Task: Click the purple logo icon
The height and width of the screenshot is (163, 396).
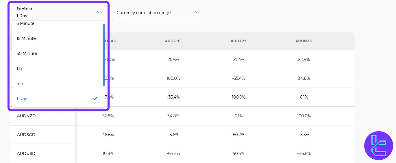Action: [378, 146]
